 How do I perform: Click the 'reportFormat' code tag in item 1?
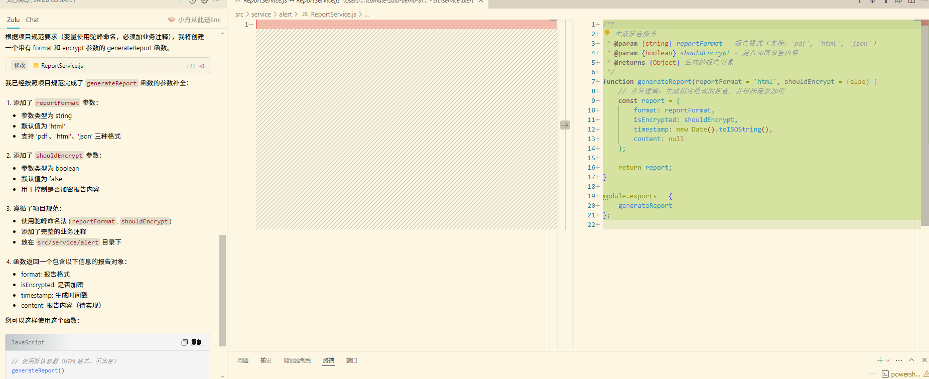click(57, 103)
